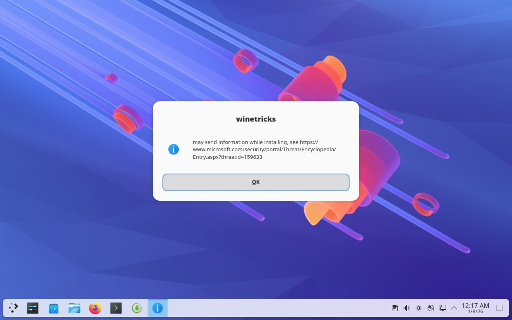The height and width of the screenshot is (320, 512).
Task: Click the winetricks dialog title
Action: click(256, 119)
